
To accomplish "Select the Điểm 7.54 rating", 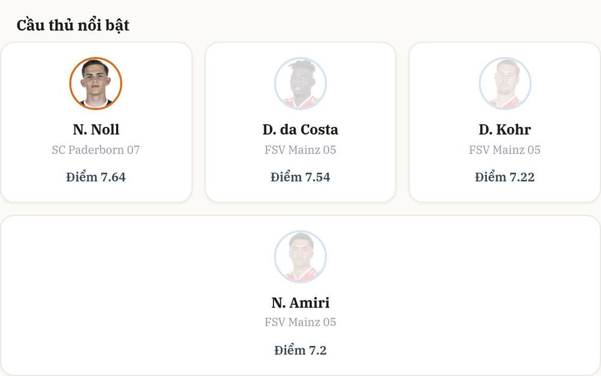I will pos(300,177).
